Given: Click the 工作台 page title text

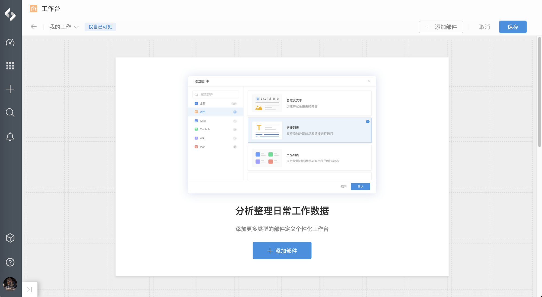Looking at the screenshot, I should click(51, 9).
